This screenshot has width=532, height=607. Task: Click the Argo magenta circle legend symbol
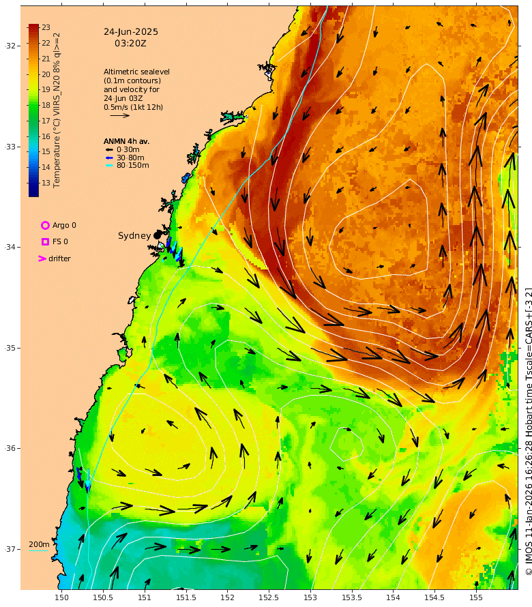tap(45, 225)
